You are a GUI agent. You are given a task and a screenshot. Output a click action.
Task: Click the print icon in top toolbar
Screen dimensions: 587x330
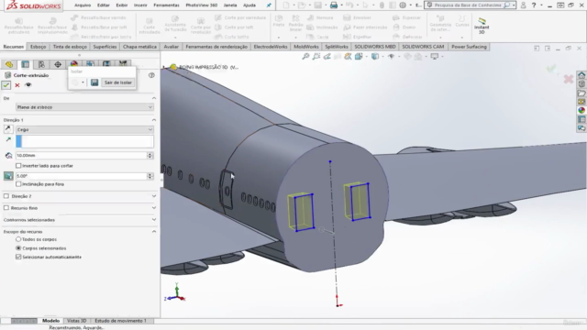334,5
